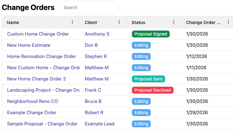Open the Example Change Order link
The image size is (233, 131).
32,113
